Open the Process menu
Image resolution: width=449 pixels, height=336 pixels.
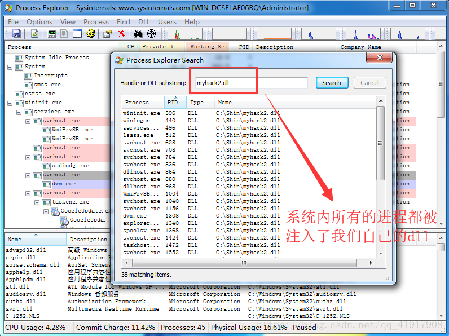coord(96,22)
